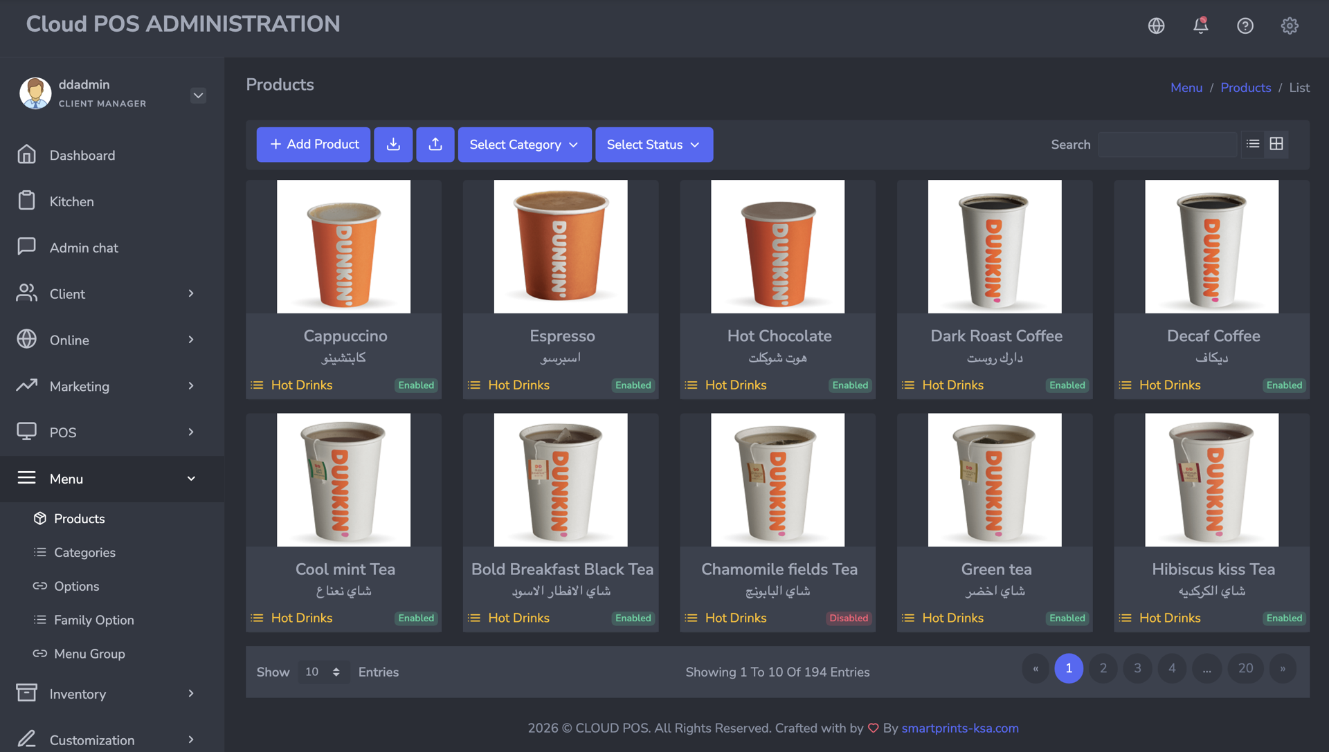Click the Products cube icon in sidebar

(40, 518)
